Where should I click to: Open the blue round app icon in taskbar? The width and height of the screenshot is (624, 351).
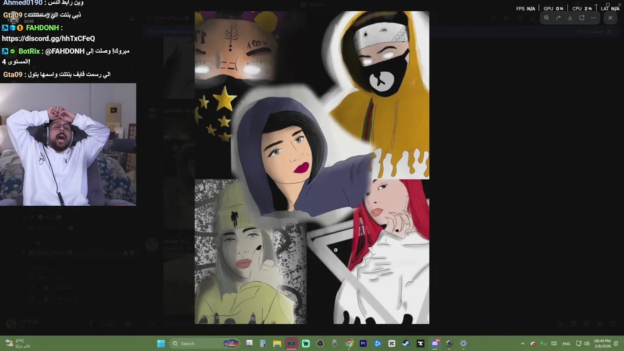pyautogui.click(x=377, y=344)
